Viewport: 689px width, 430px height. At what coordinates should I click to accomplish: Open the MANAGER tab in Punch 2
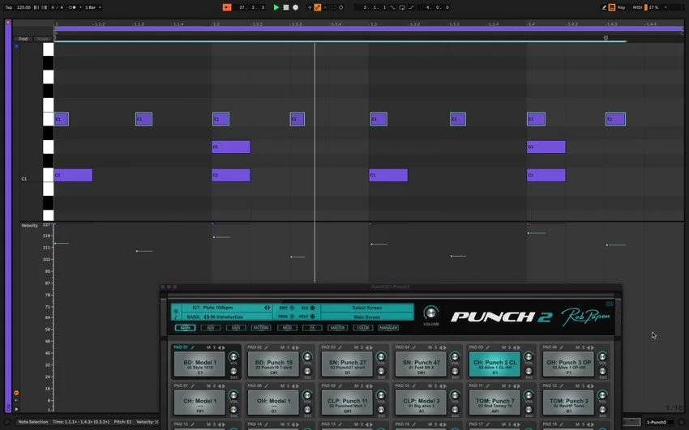coord(388,328)
